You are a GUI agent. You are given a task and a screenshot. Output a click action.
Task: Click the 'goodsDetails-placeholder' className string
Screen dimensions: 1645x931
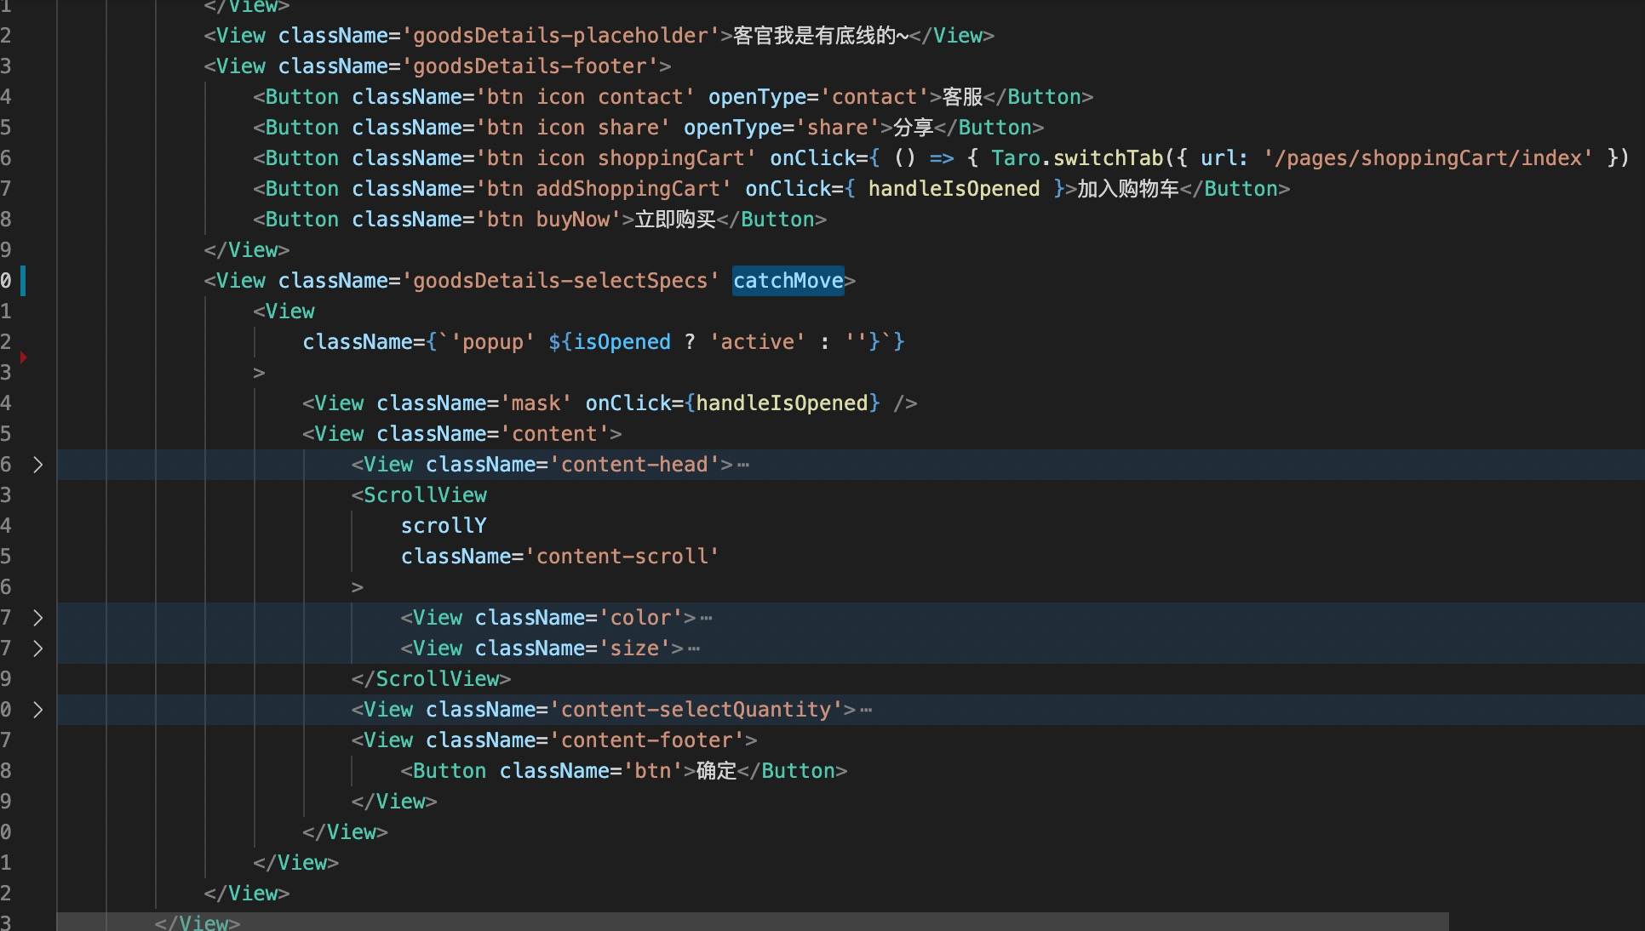(x=560, y=36)
